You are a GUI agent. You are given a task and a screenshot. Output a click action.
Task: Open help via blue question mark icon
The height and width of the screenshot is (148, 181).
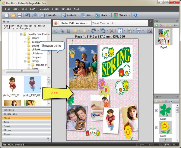pos(135,15)
